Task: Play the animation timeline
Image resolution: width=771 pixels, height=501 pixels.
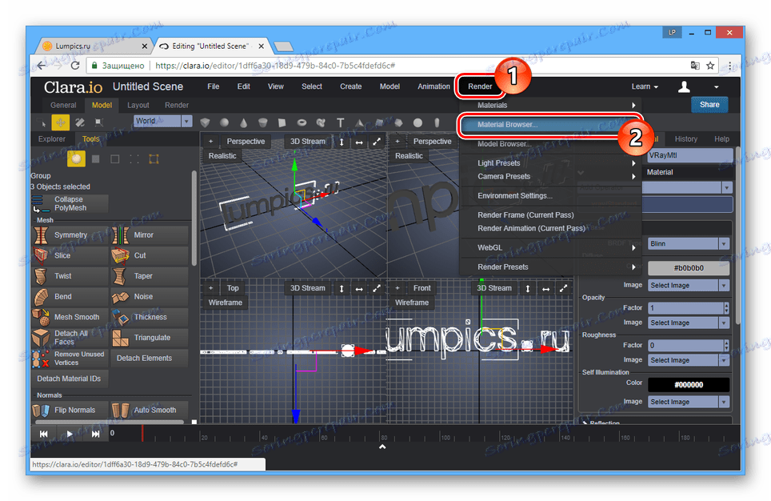Action: (x=70, y=434)
